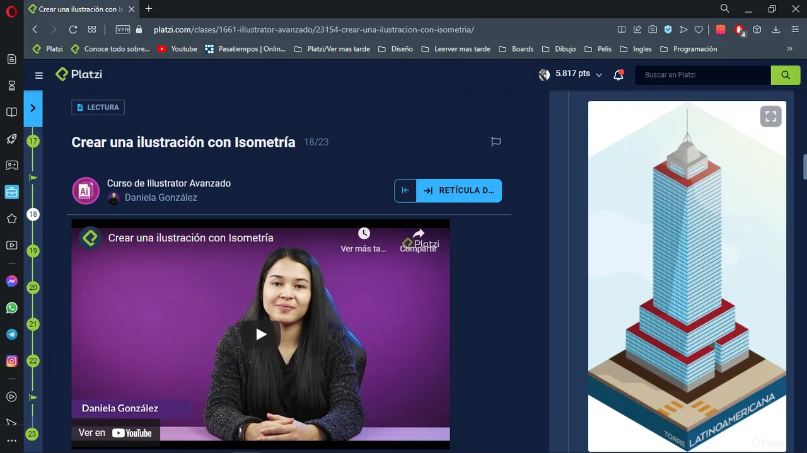Open the star bookmarks sidebar icon
807x453 pixels.
click(x=11, y=219)
